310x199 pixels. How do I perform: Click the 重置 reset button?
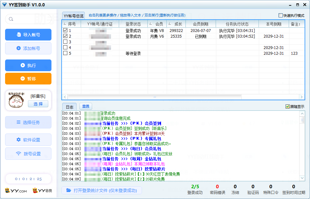click(x=86, y=107)
